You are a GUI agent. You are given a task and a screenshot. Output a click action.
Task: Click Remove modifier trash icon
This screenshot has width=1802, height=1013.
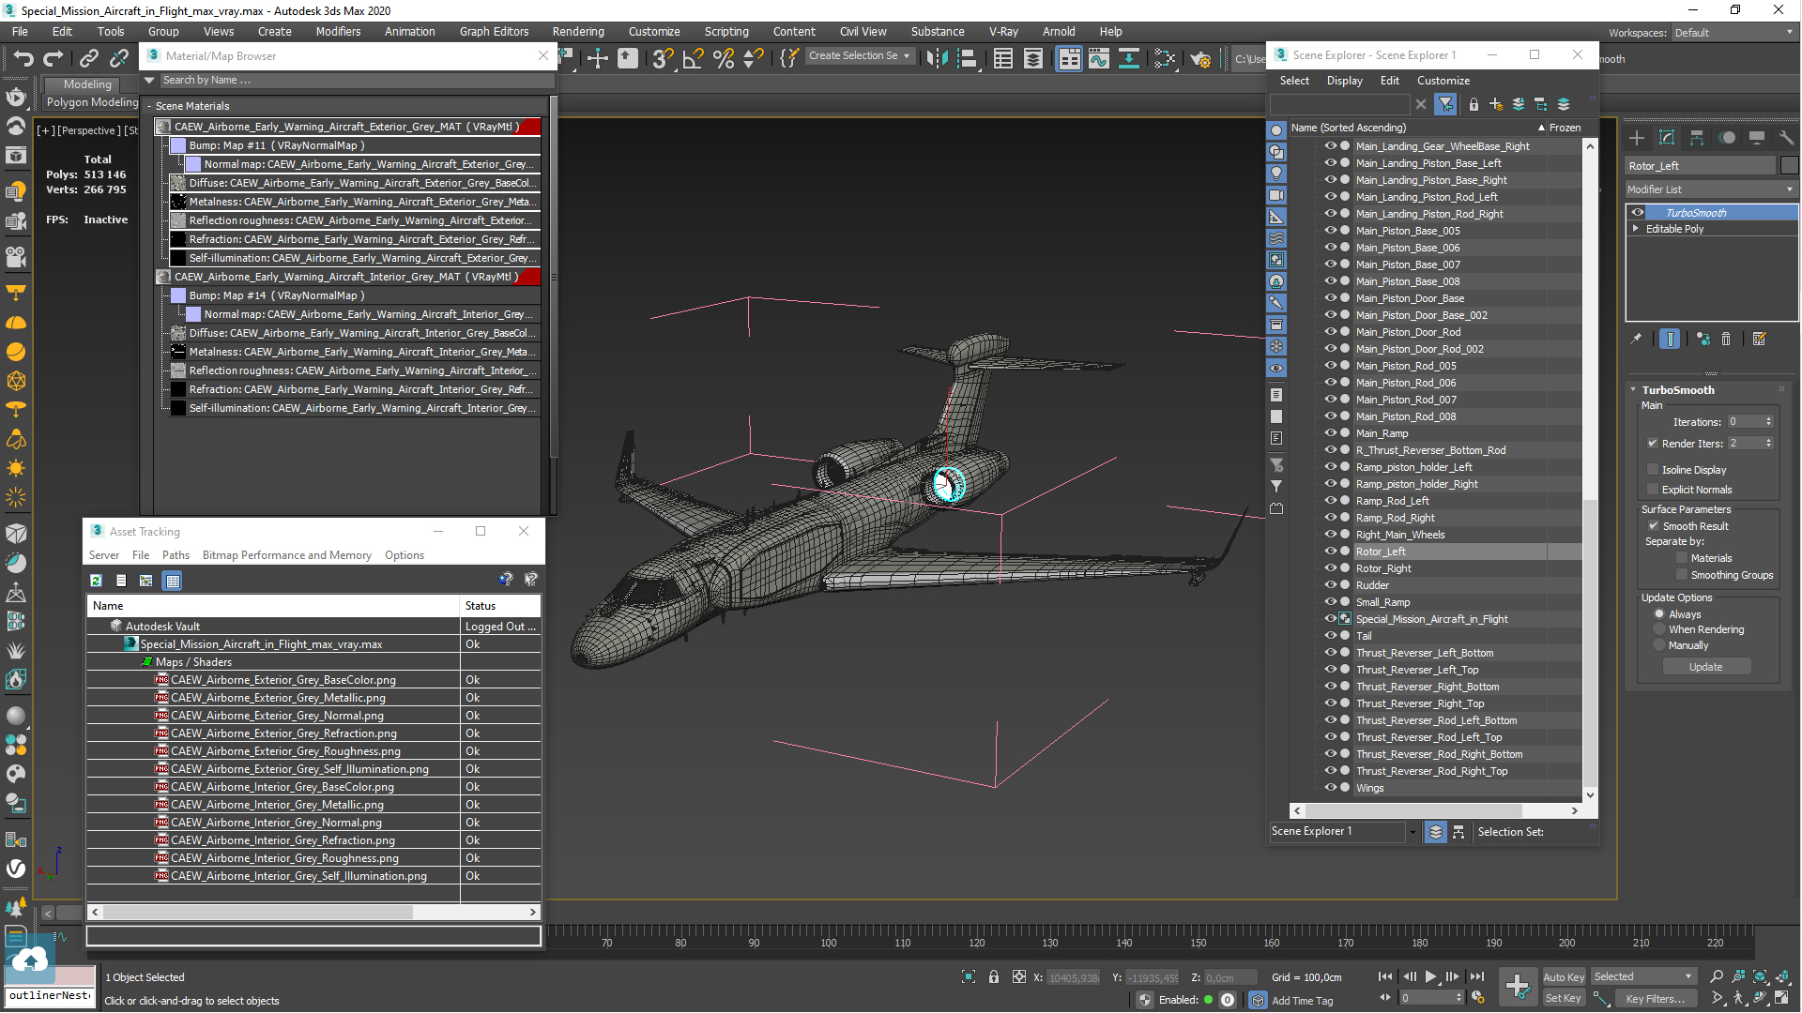point(1726,339)
